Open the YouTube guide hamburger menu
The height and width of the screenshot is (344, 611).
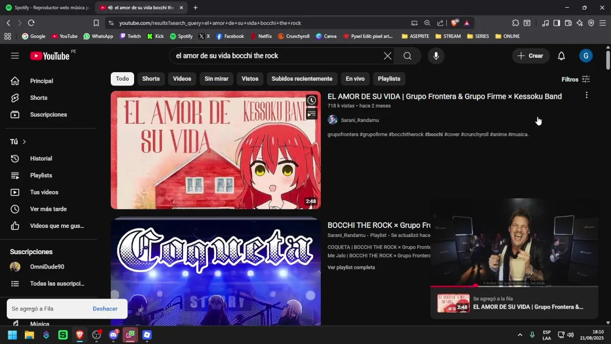15,56
